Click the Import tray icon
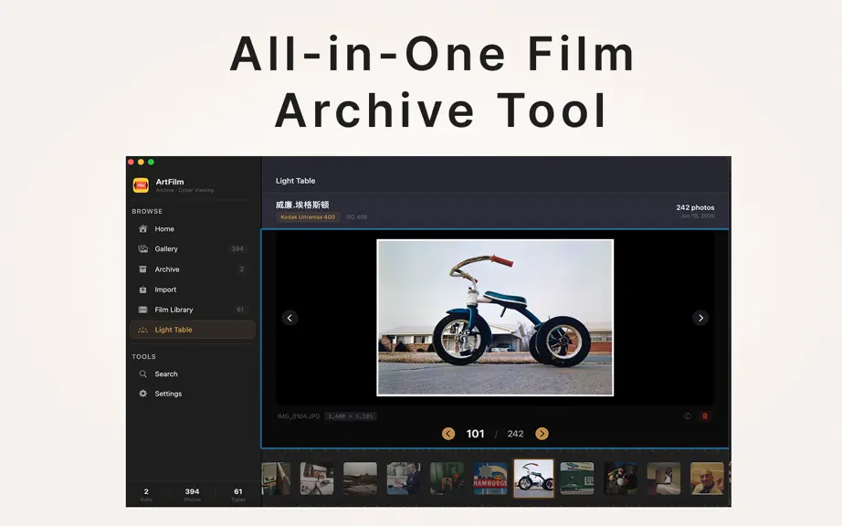This screenshot has width=842, height=526. (x=142, y=289)
